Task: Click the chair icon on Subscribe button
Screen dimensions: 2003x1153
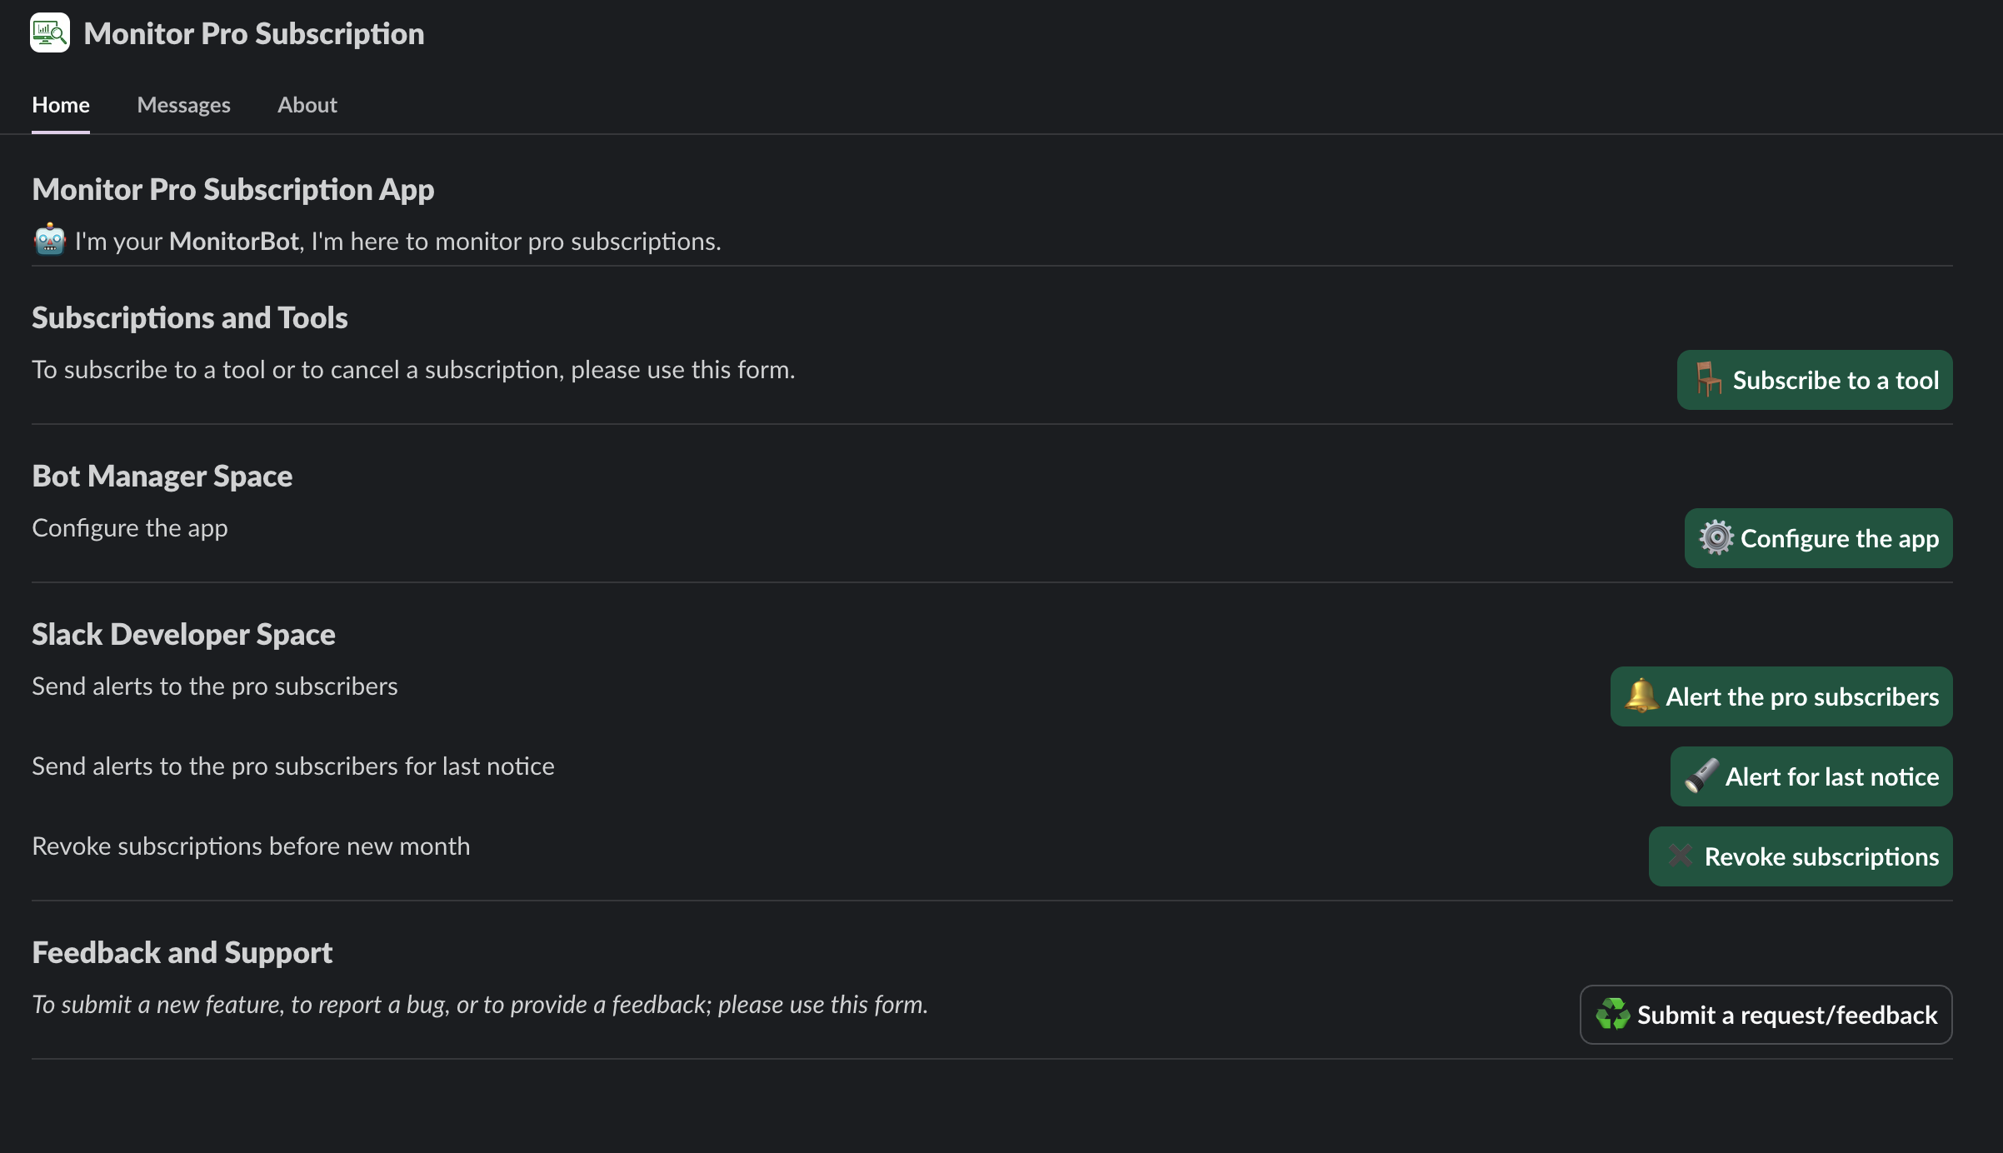Action: (1708, 380)
